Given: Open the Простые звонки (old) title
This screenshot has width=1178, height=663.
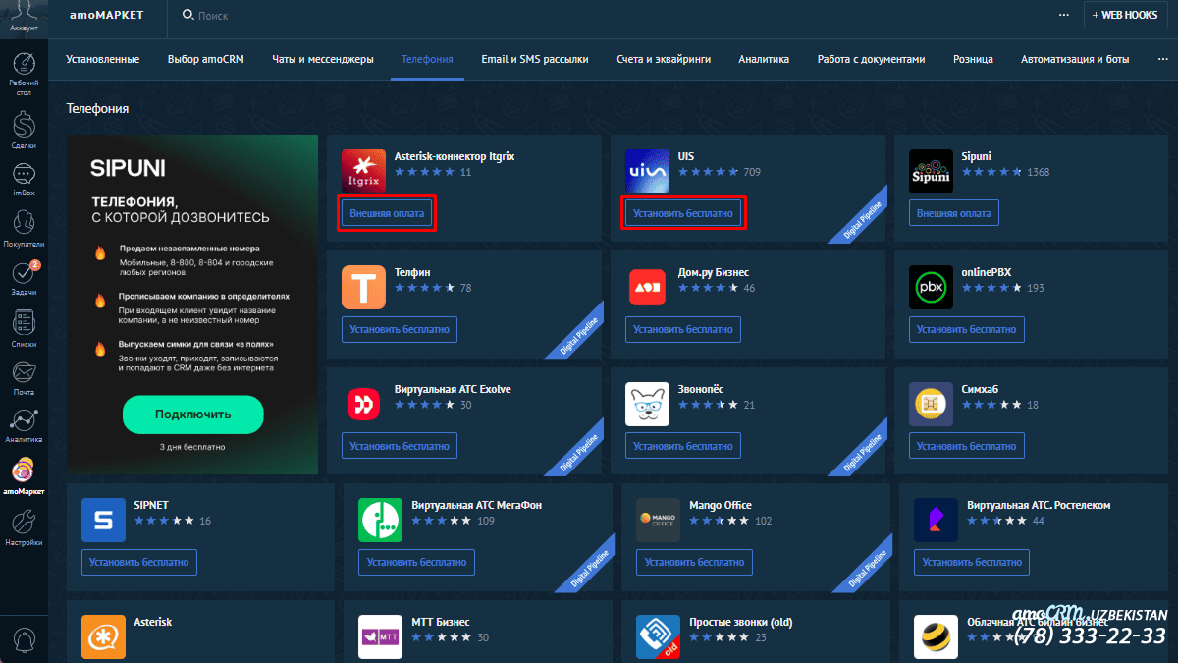Looking at the screenshot, I should tap(741, 622).
